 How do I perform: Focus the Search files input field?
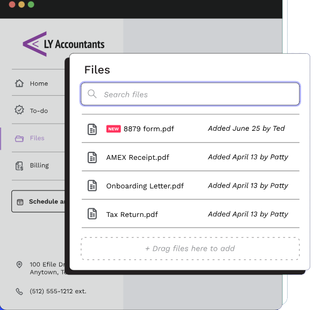pos(190,94)
